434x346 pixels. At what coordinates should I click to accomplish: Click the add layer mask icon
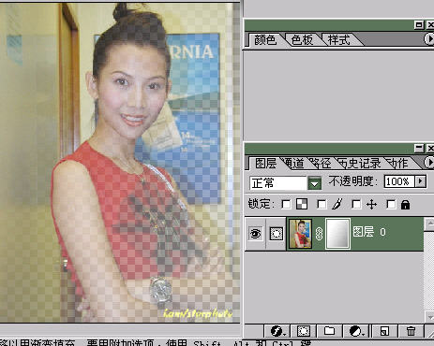(x=303, y=331)
